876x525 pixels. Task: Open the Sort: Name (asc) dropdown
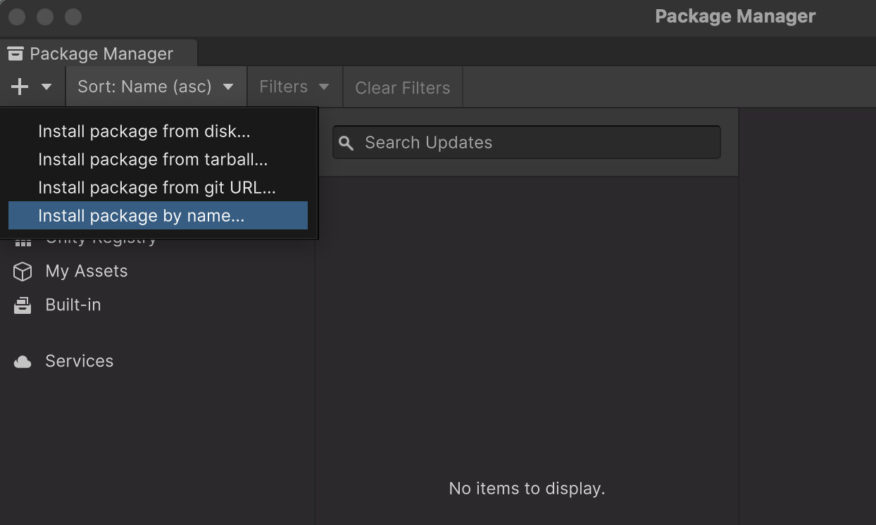pos(156,87)
